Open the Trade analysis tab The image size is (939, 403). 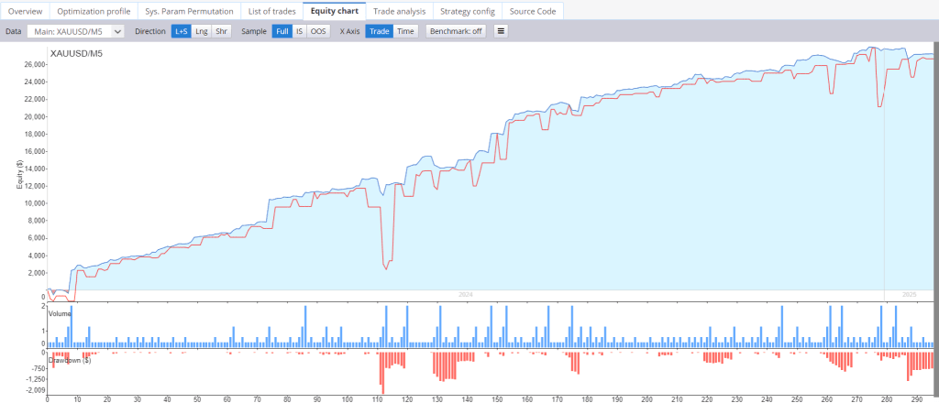[400, 11]
